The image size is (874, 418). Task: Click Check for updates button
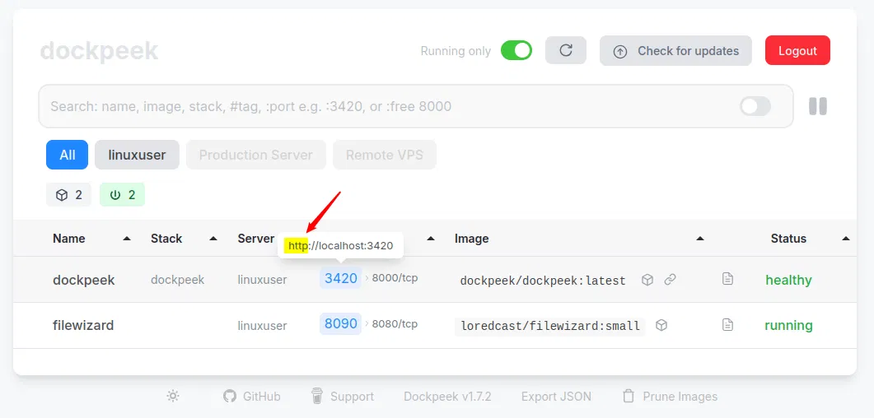675,51
